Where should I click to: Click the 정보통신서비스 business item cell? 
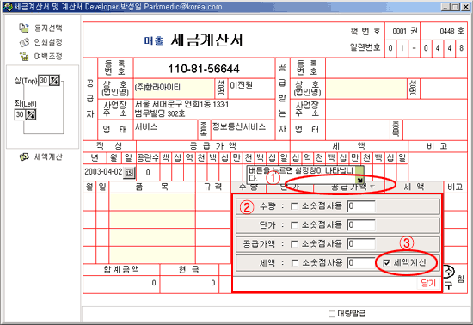pos(243,130)
